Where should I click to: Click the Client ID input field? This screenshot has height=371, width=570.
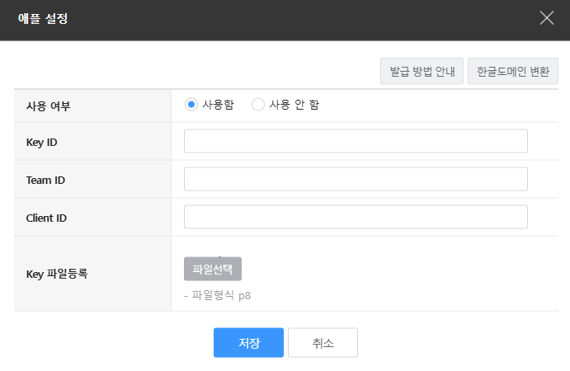click(x=356, y=217)
